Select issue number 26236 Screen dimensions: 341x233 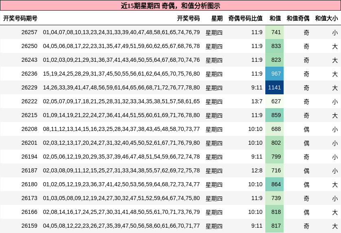(29, 74)
